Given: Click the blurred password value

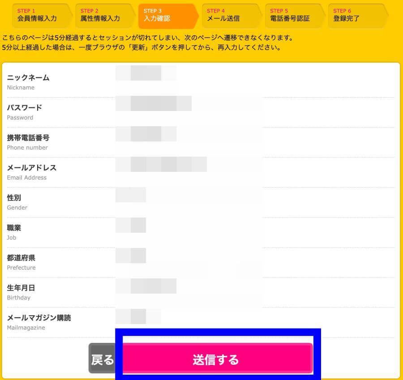Looking at the screenshot, I should (154, 103).
